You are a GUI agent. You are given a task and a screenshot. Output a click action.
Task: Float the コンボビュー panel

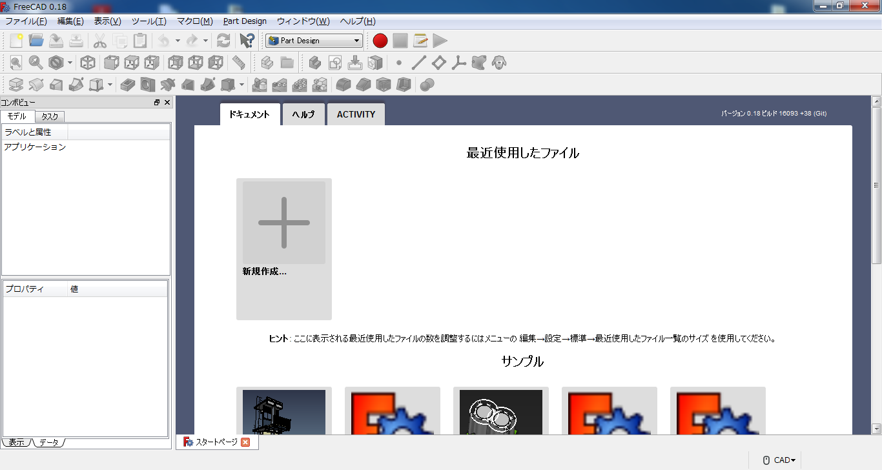pos(157,103)
